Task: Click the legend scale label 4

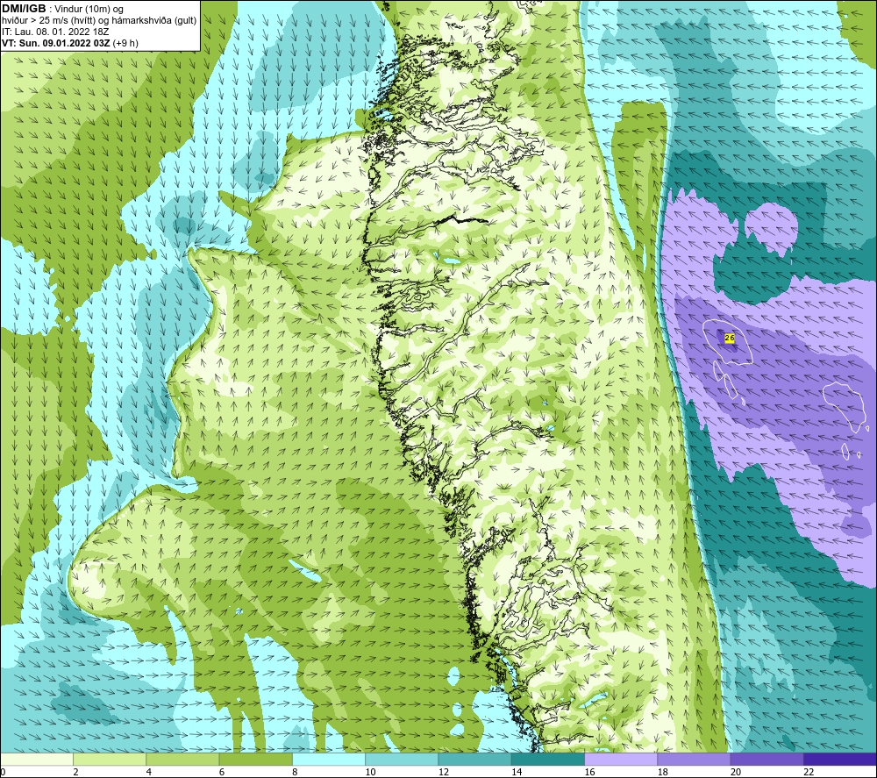Action: pos(149,772)
